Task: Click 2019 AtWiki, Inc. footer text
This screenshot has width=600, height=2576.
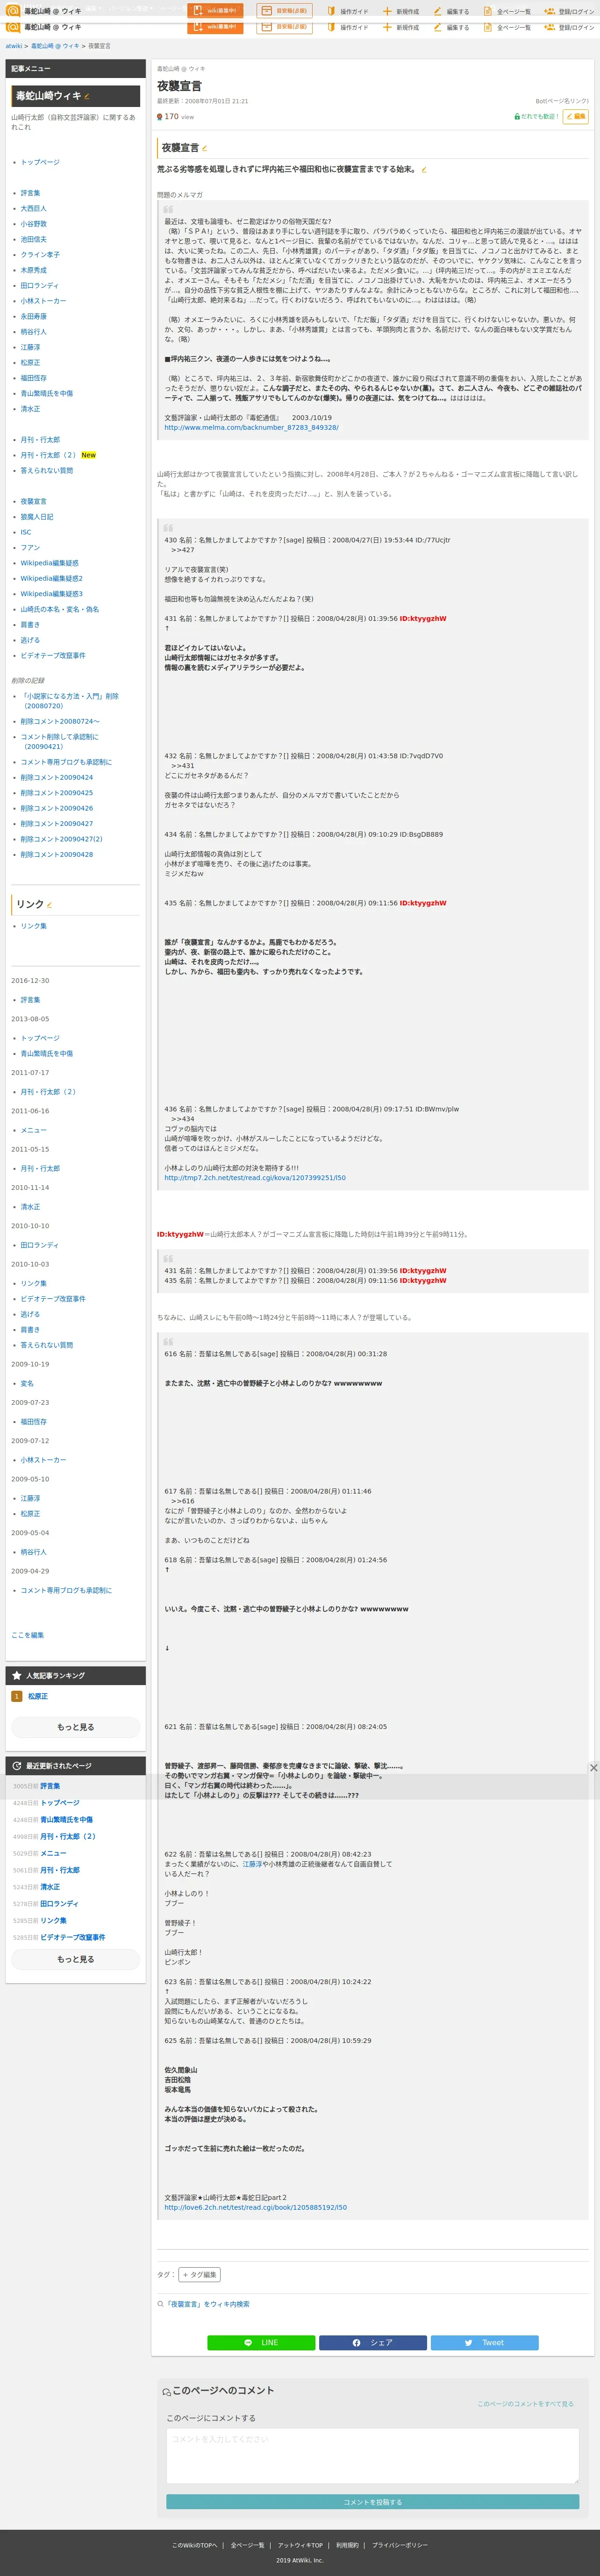Action: click(x=300, y=2561)
